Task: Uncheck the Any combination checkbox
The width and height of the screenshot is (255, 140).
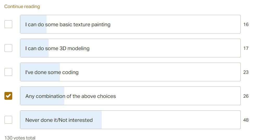Action: (8, 96)
